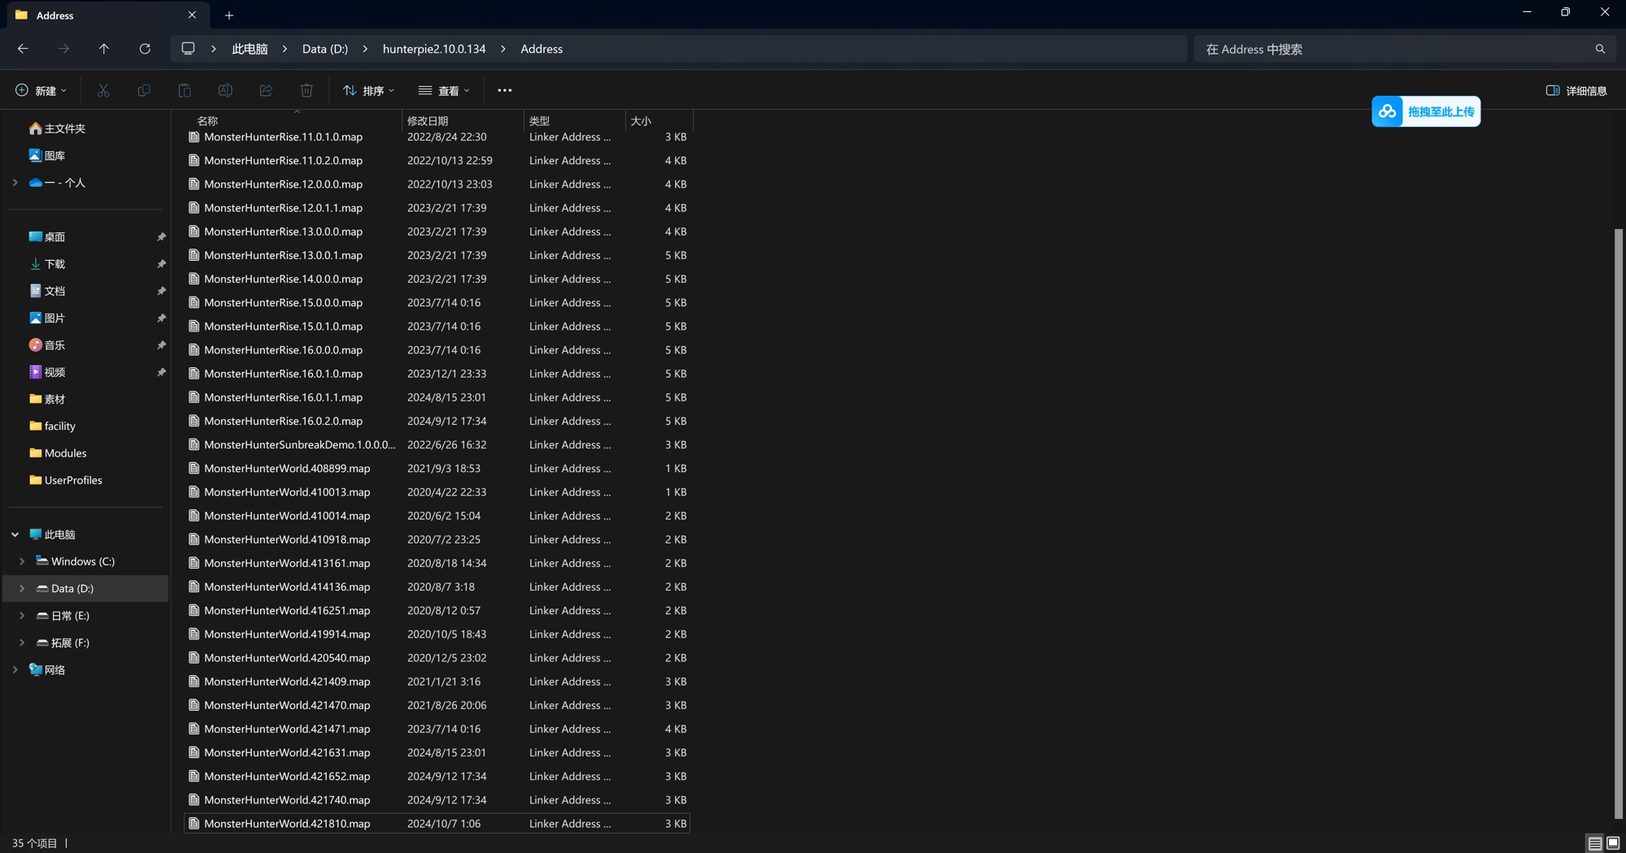Expand the 网络 network node
This screenshot has width=1626, height=853.
pos(15,669)
